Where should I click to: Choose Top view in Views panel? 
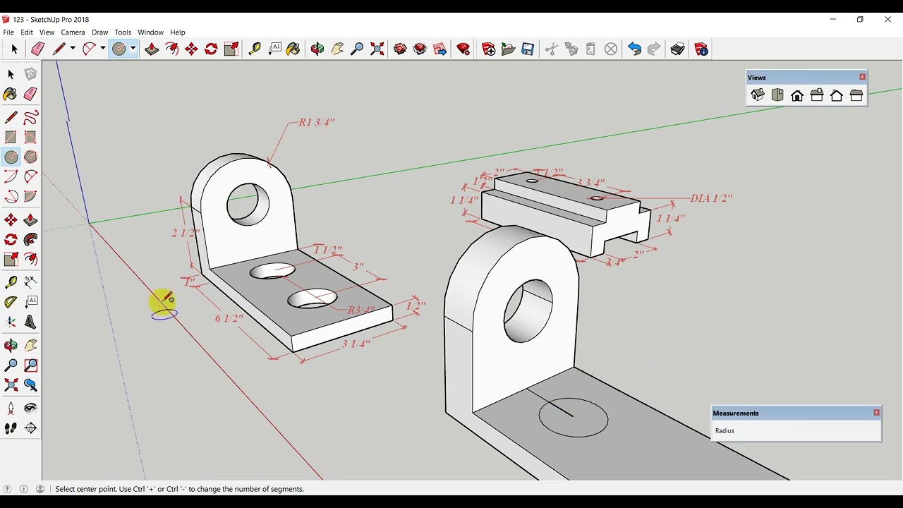pos(777,95)
